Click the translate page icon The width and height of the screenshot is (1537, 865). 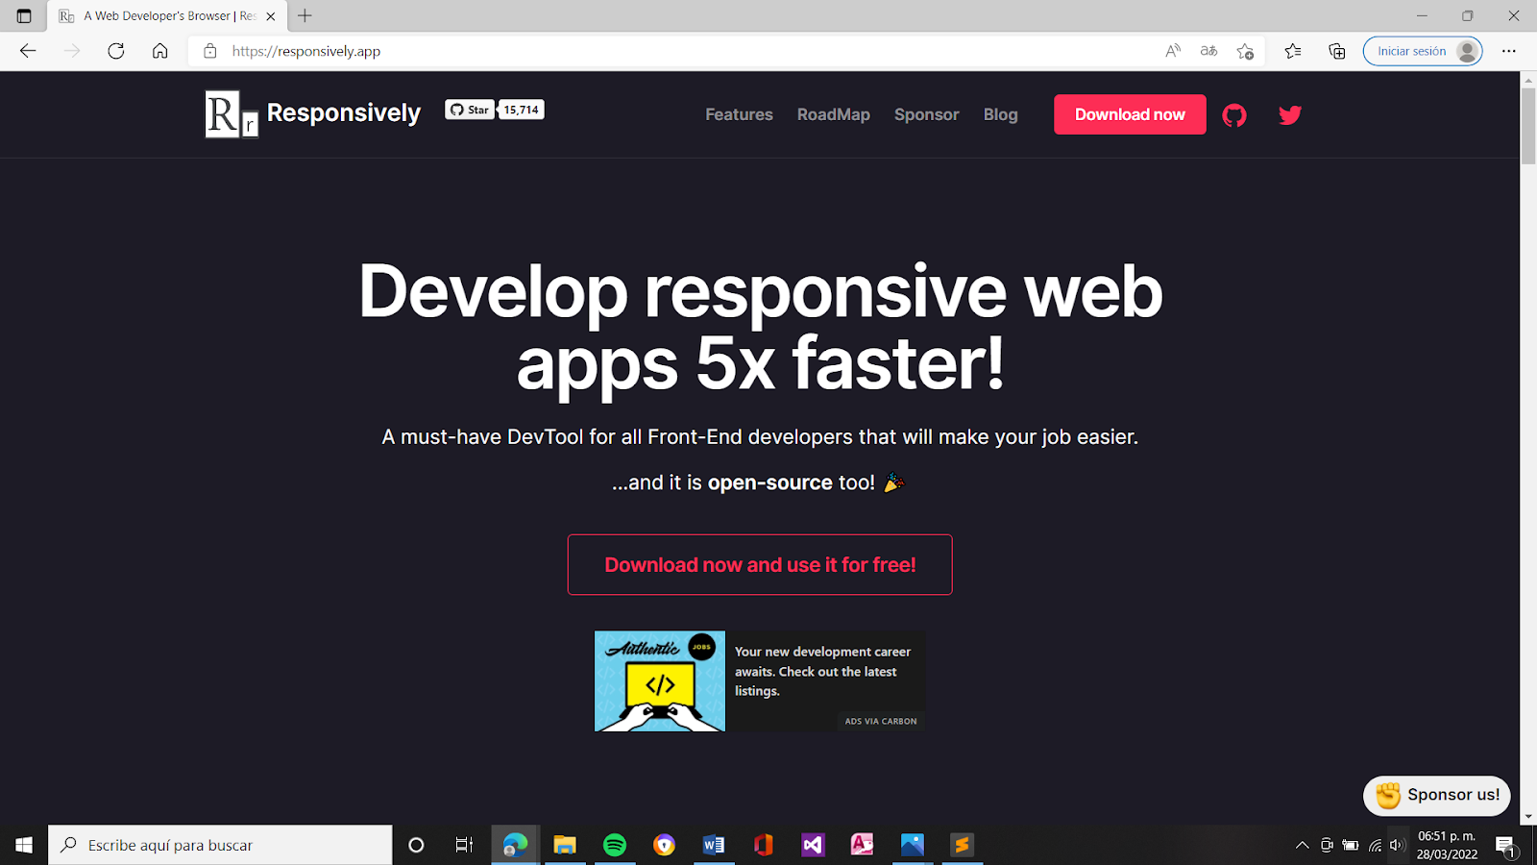pos(1209,51)
